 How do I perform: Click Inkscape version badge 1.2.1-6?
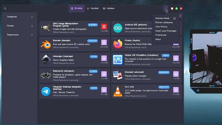[94, 57]
